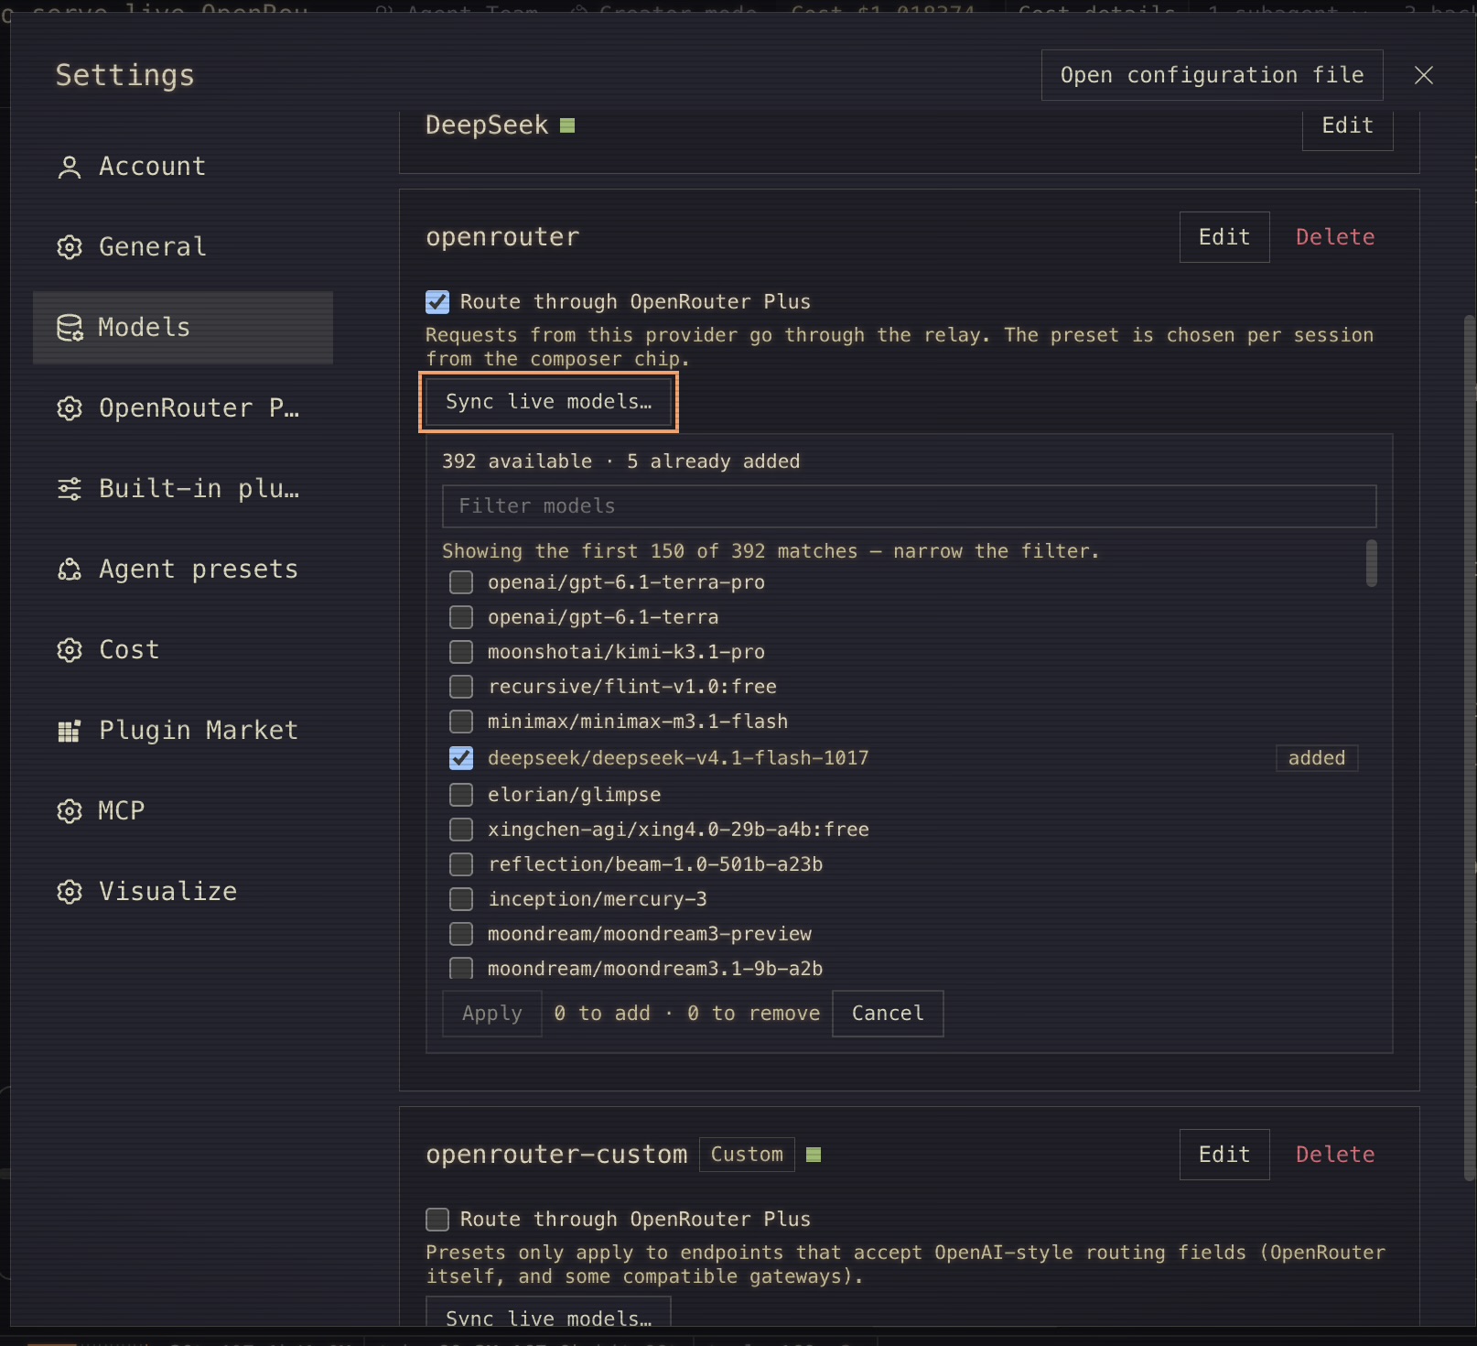Viewport: 1477px width, 1346px height.
Task: Check inception/mercury-3 model
Action: click(461, 899)
